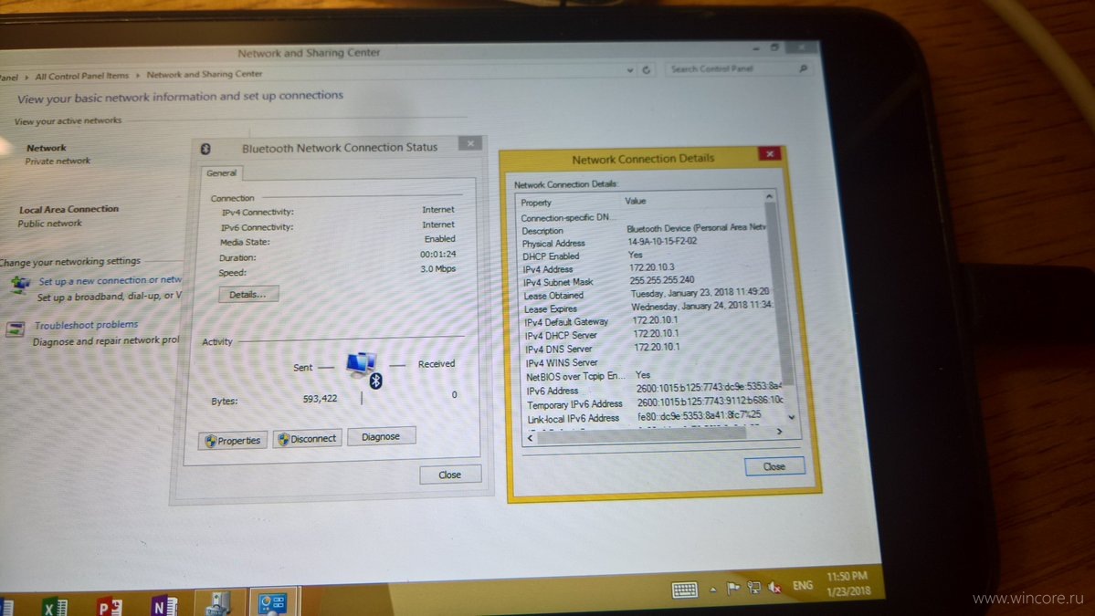Open Troubleshoot problems link
Image resolution: width=1095 pixels, height=616 pixels.
86,325
